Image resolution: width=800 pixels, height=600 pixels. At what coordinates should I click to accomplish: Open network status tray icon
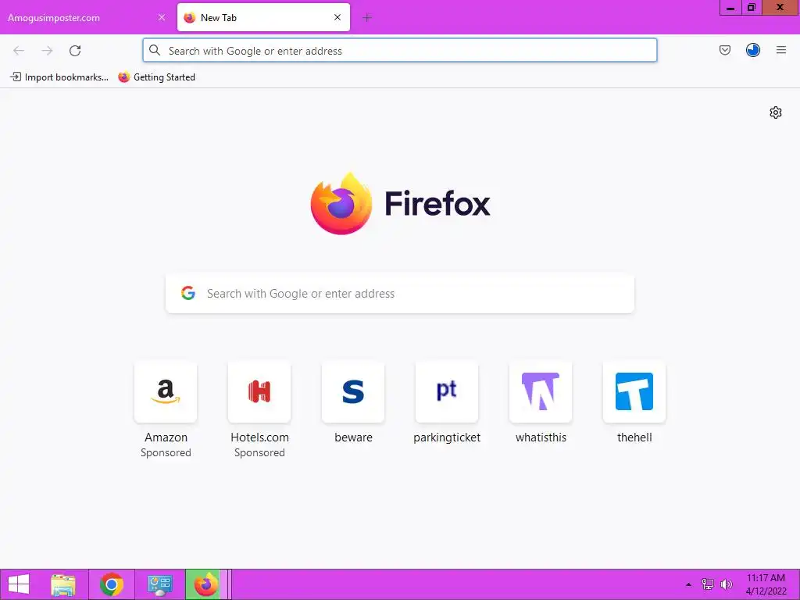point(707,584)
